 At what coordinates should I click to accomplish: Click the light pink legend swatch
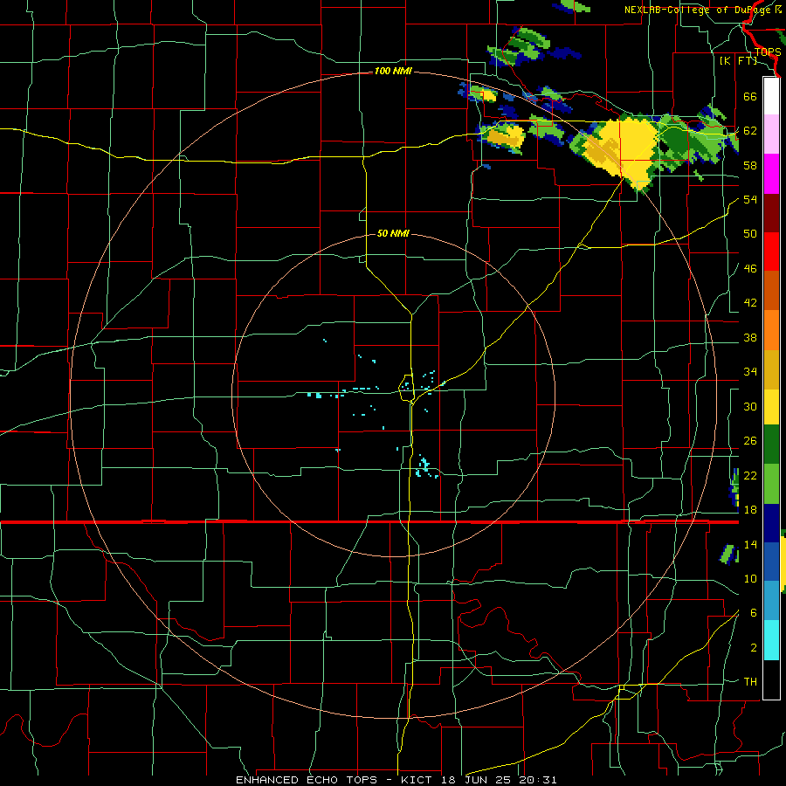point(771,134)
